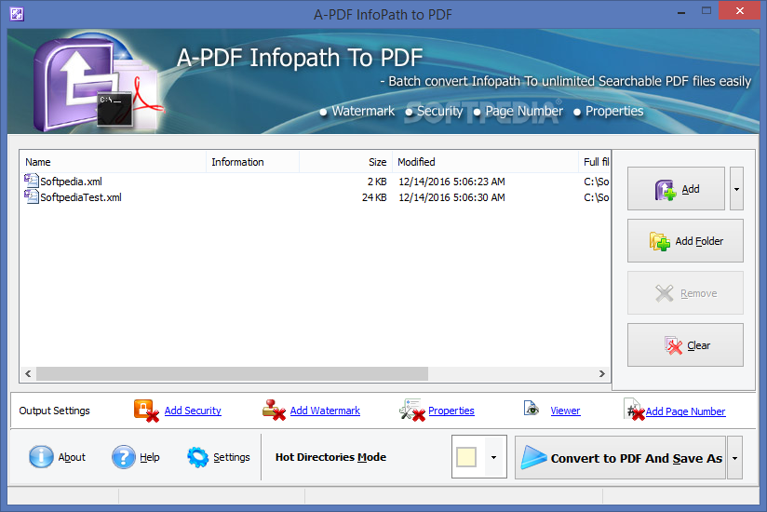The width and height of the screenshot is (767, 512).
Task: Open the About label
Action: point(72,457)
